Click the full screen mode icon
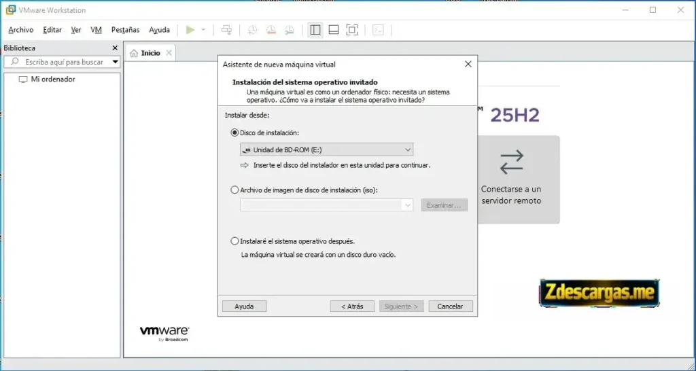Screen dimensions: 696x371 (x=352, y=30)
